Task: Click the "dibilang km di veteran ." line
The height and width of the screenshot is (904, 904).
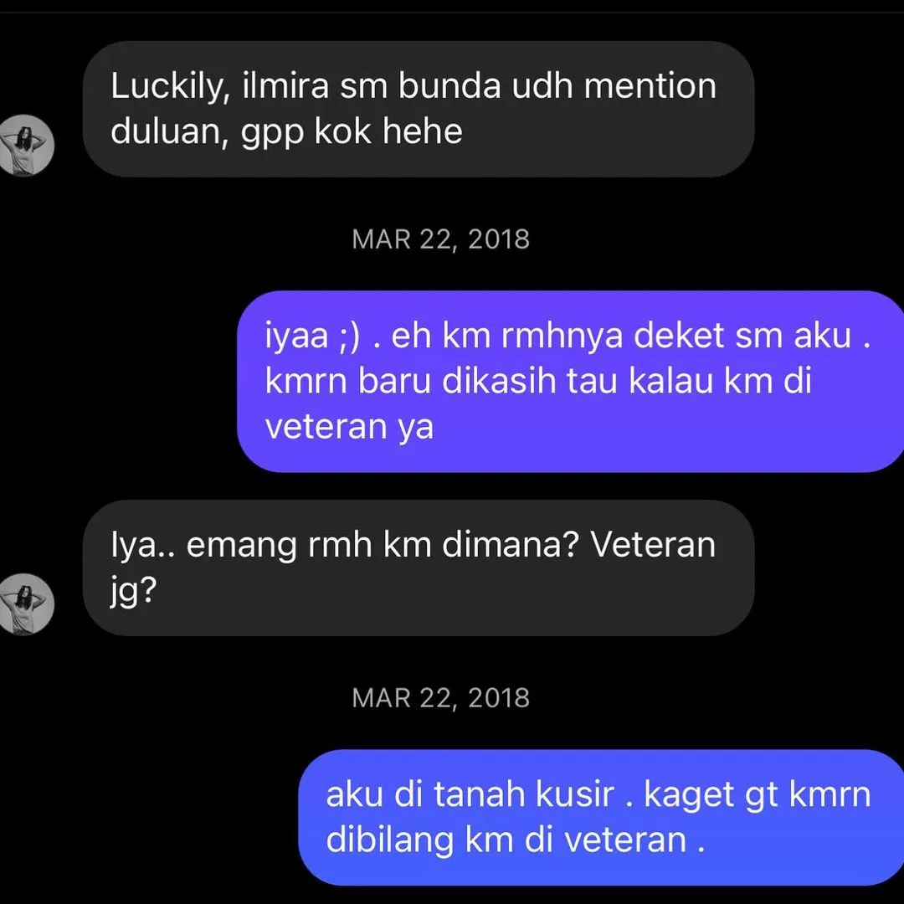Action: (x=516, y=840)
